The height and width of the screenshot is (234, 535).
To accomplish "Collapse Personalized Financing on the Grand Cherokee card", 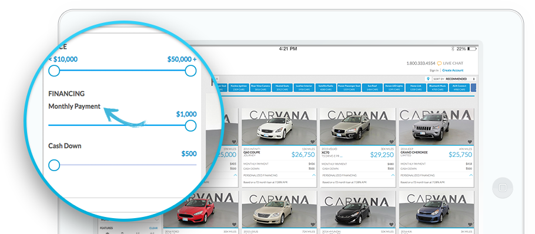I will (471, 175).
